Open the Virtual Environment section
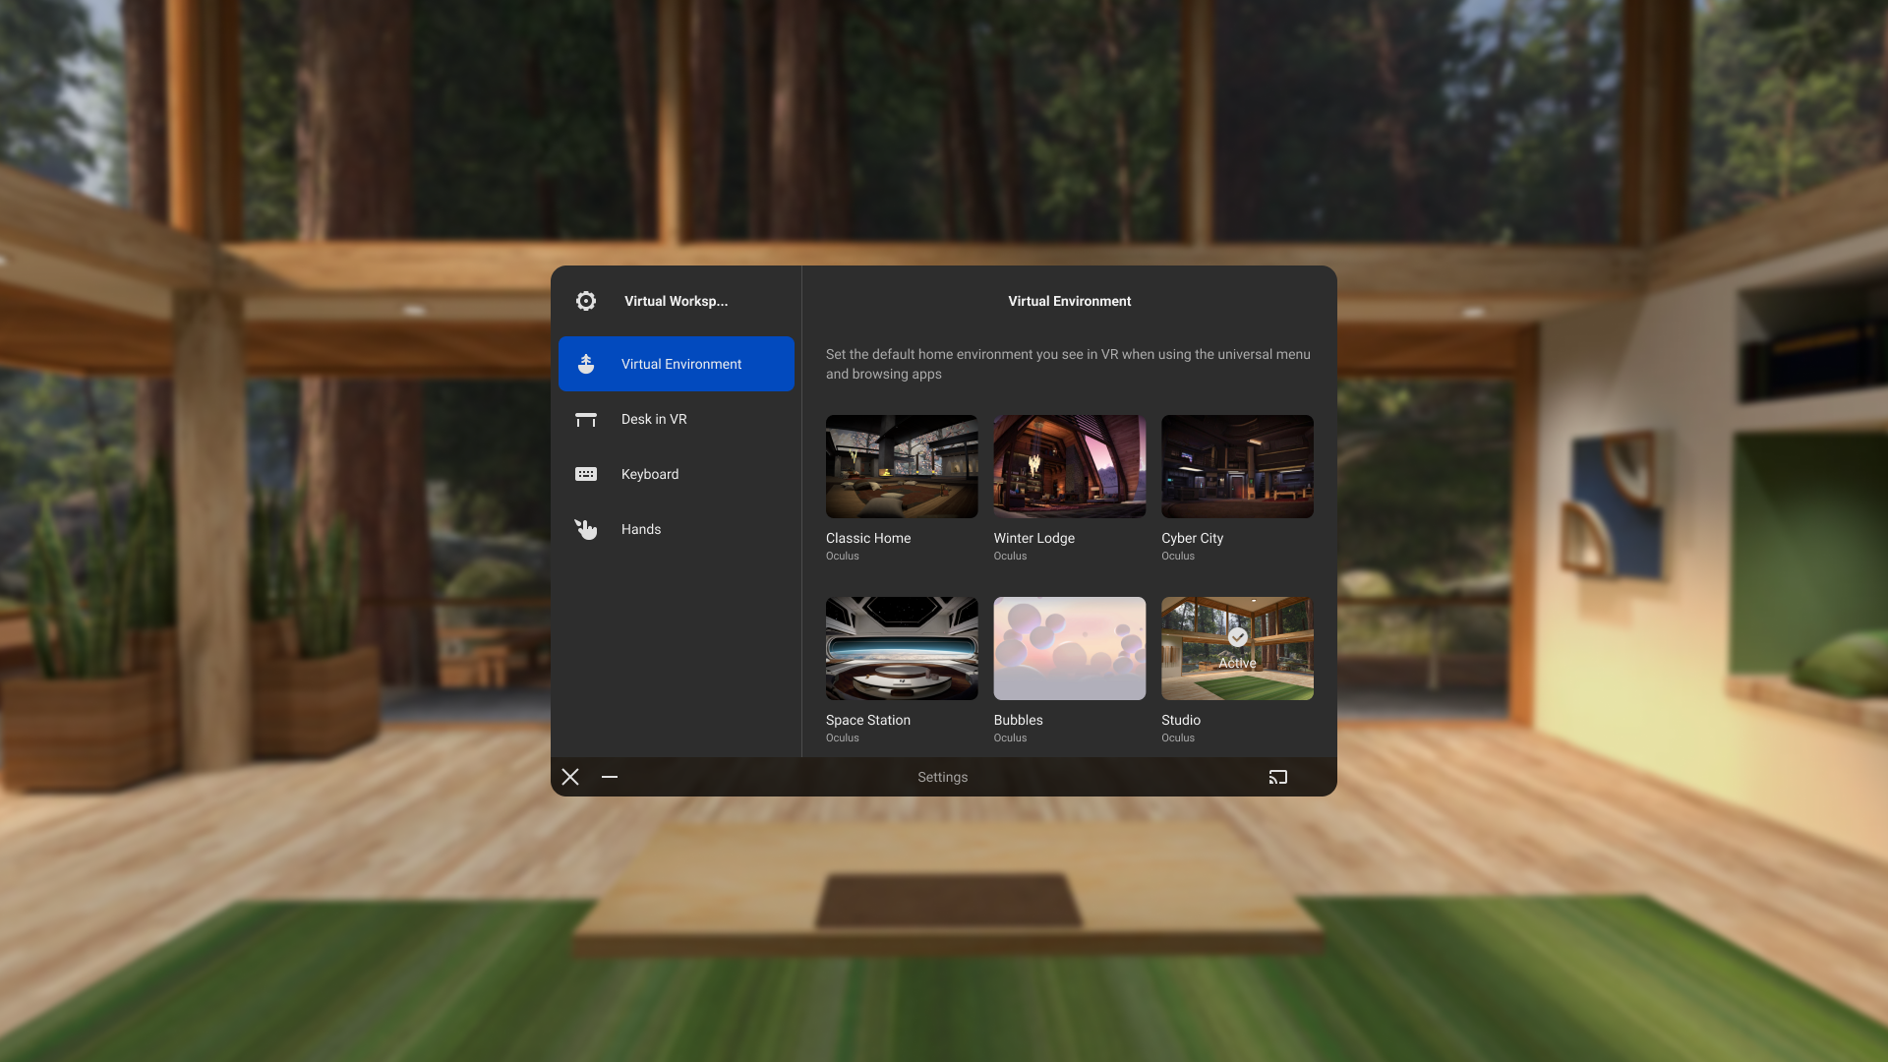Screen dimensions: 1888x1062 coord(680,364)
